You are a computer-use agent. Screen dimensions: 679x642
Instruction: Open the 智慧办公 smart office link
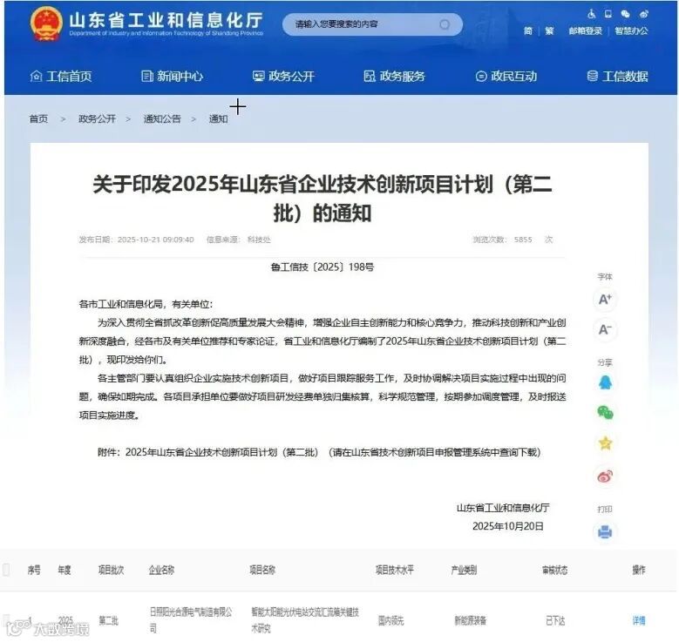631,30
